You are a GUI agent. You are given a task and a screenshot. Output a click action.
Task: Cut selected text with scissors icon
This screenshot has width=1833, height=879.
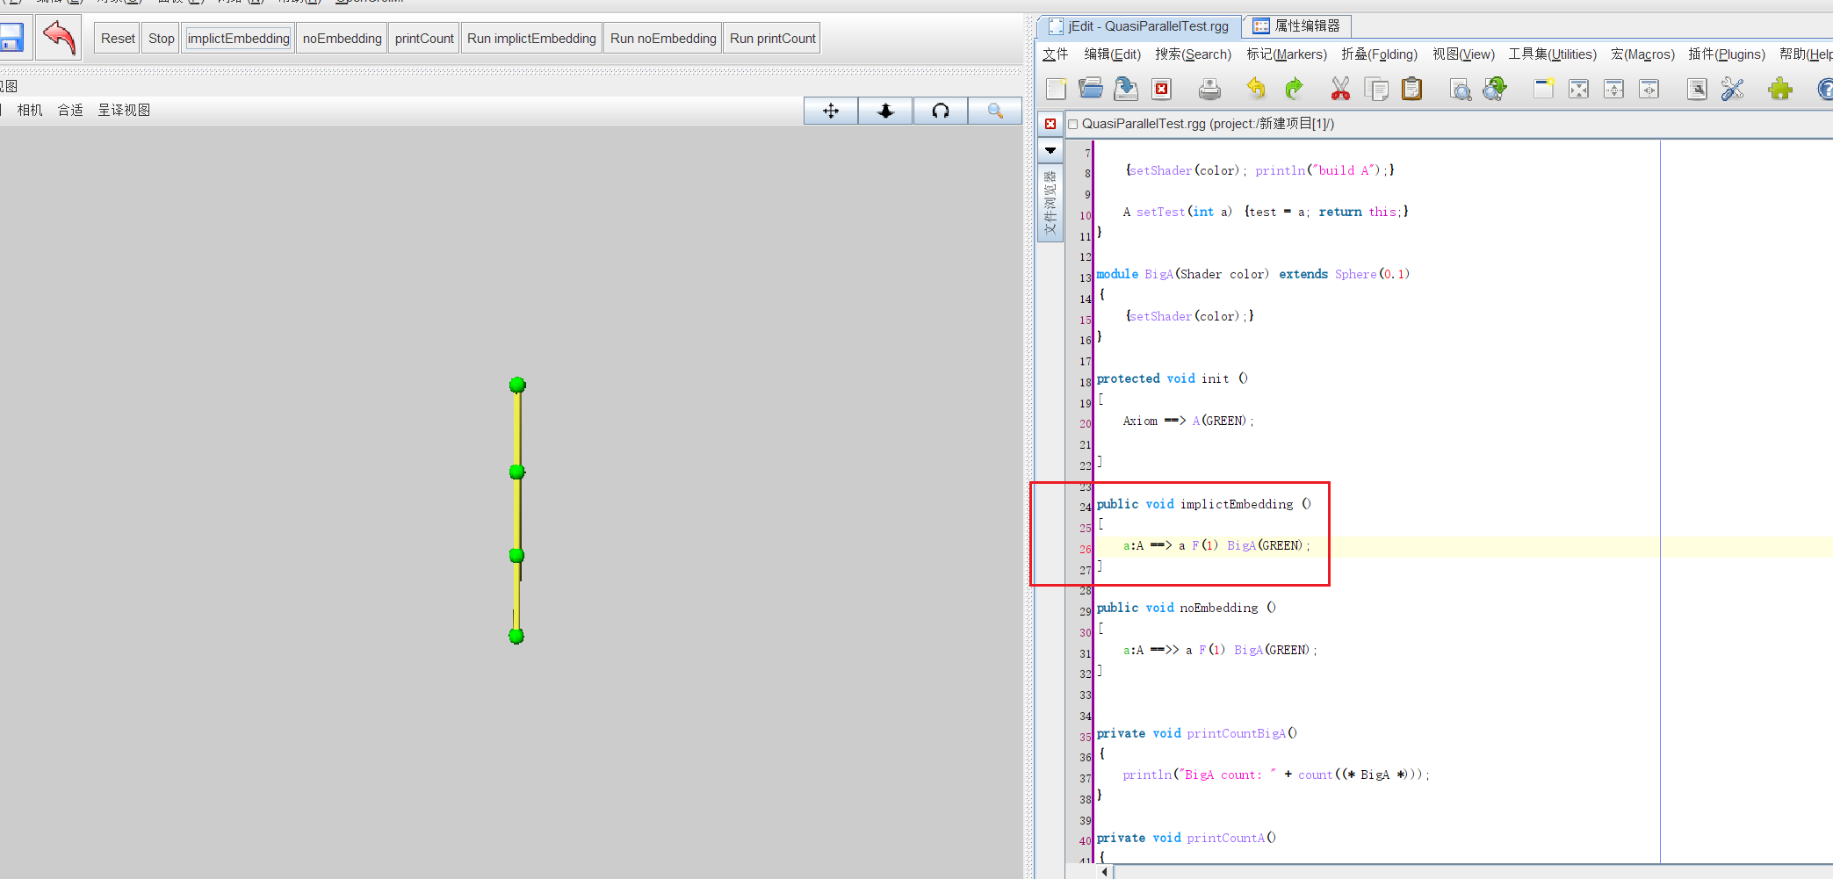[1340, 89]
